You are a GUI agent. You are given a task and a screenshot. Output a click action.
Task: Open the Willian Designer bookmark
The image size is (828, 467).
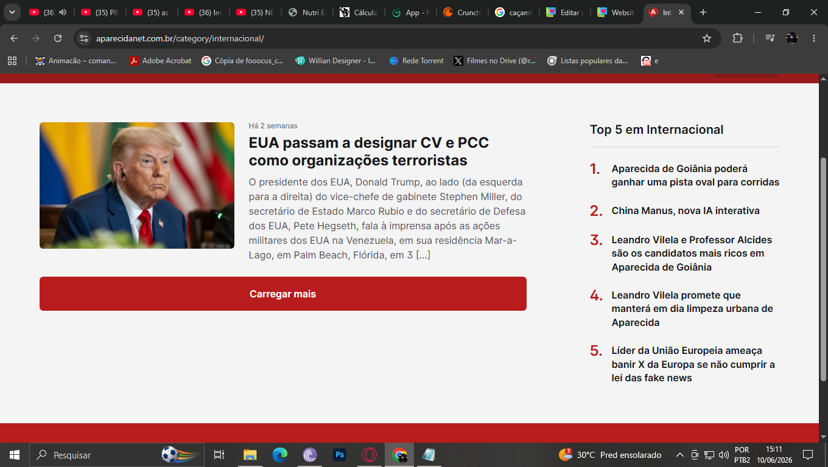pos(335,61)
